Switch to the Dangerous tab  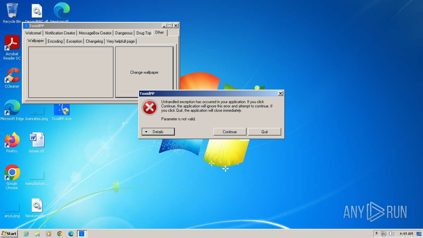tap(124, 33)
